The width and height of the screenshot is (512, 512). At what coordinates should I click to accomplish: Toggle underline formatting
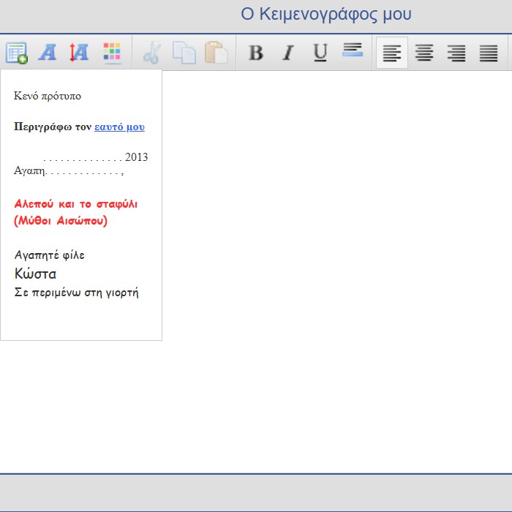320,53
